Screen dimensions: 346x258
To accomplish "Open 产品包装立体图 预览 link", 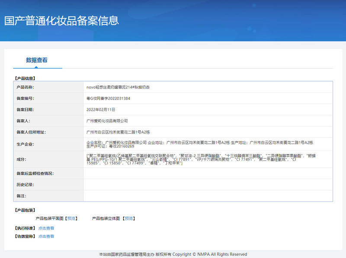I will 129,218.
